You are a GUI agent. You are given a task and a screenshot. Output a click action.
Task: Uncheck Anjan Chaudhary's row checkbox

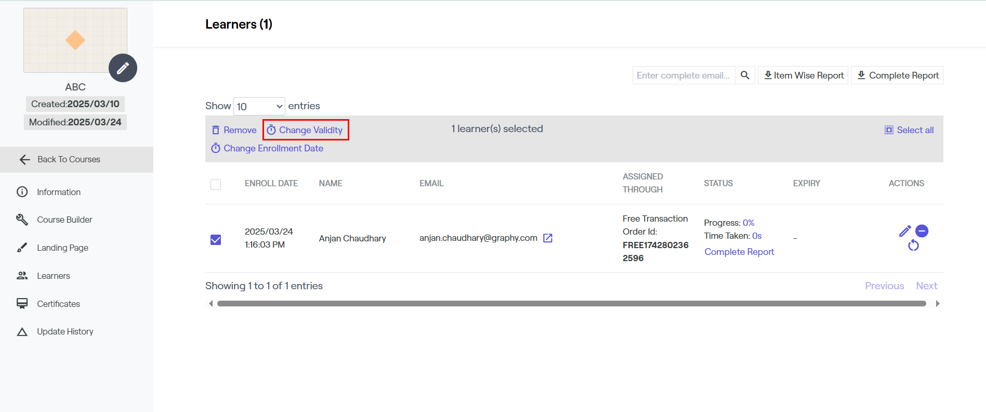[x=216, y=240]
